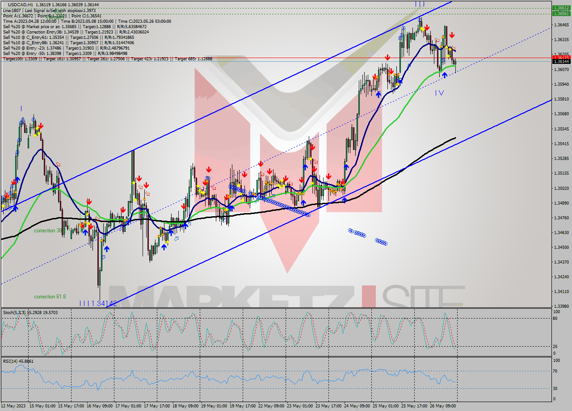Click the 1.35940 price axis value
This screenshot has width=572, height=411.
tap(561, 84)
